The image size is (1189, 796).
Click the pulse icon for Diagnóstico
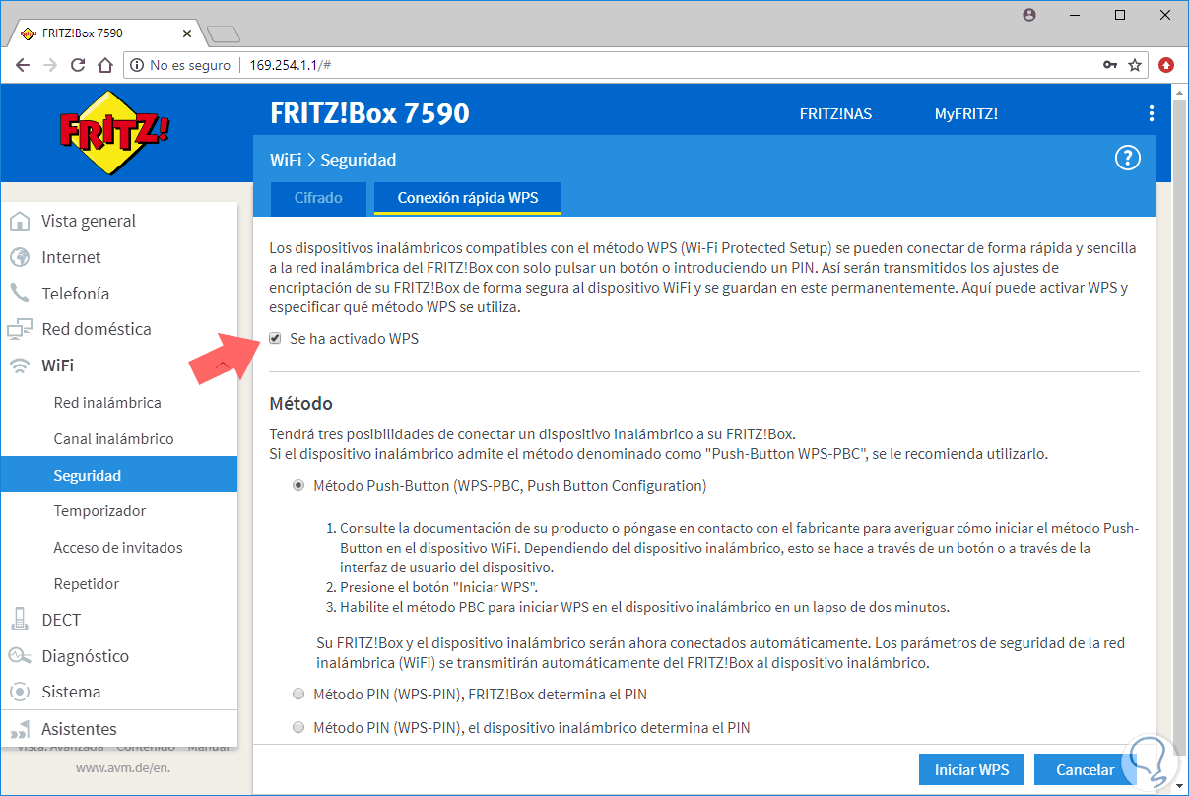coord(20,656)
